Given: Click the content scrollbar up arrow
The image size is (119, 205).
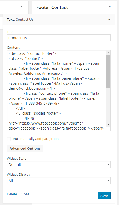Looking at the screenshot, I should click(x=108, y=53).
